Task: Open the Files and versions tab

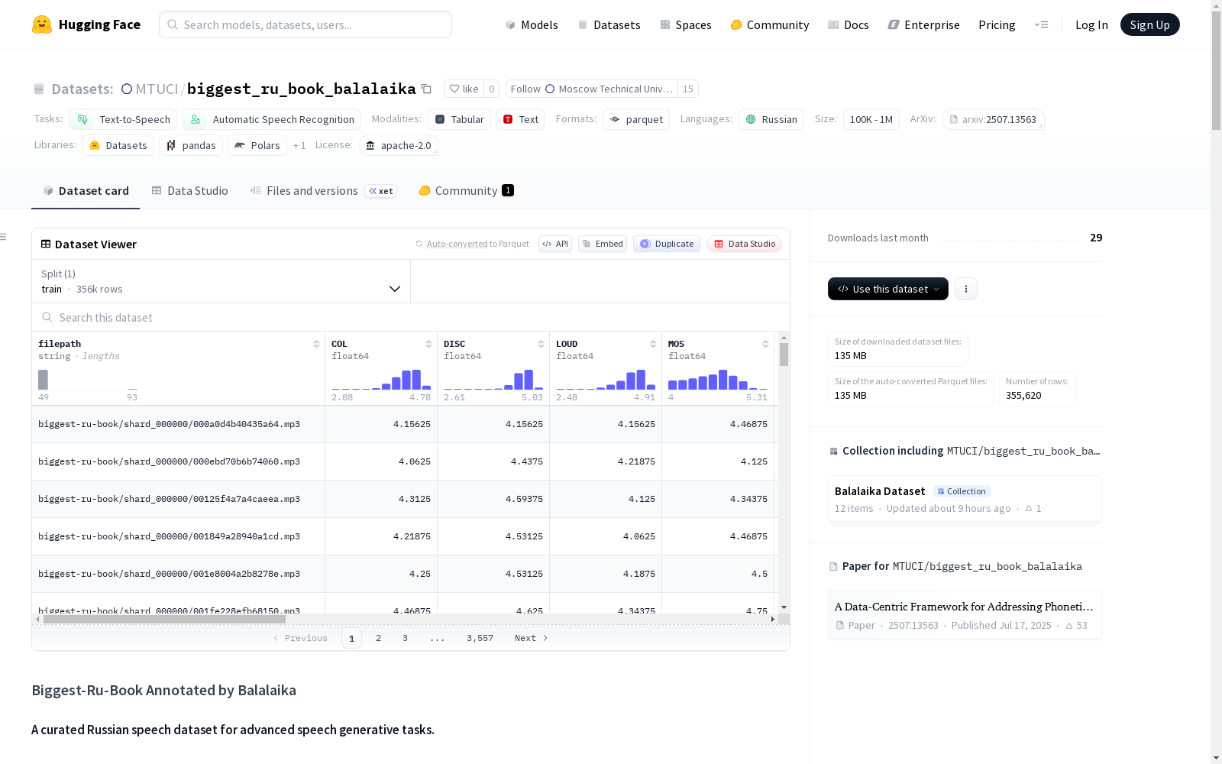Action: click(x=323, y=191)
